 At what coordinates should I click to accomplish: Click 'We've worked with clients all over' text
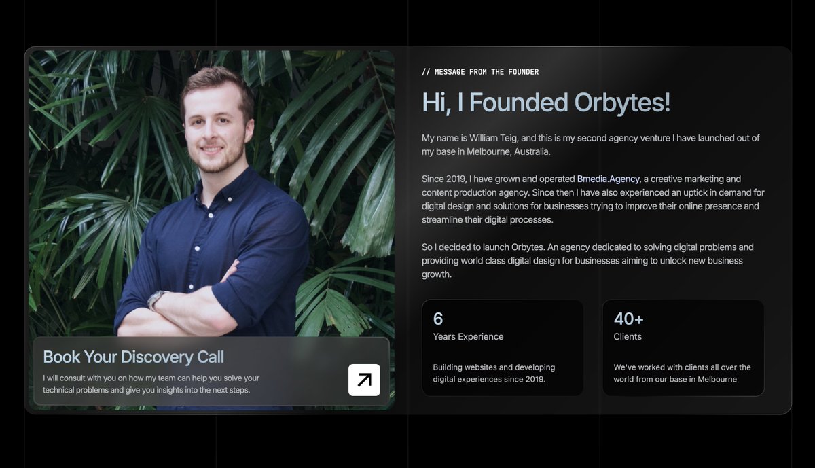[682, 373]
